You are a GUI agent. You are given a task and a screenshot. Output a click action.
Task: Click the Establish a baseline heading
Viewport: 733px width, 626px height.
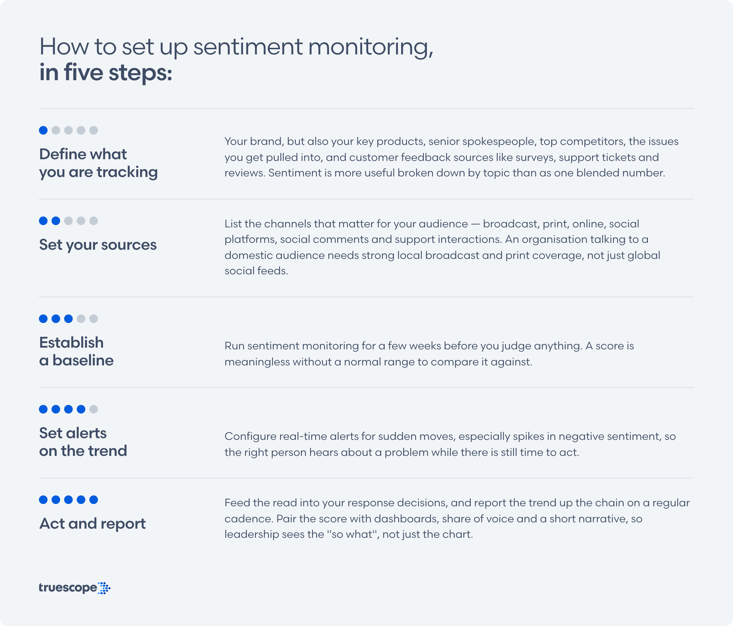tap(76, 351)
